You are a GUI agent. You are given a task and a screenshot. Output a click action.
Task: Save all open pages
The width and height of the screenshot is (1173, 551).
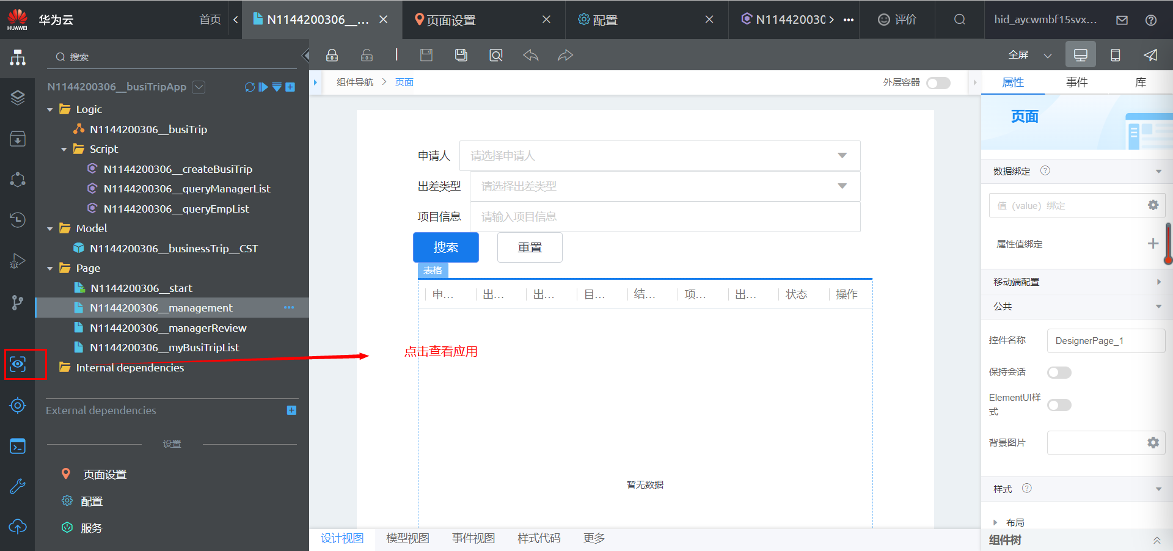tap(461, 54)
